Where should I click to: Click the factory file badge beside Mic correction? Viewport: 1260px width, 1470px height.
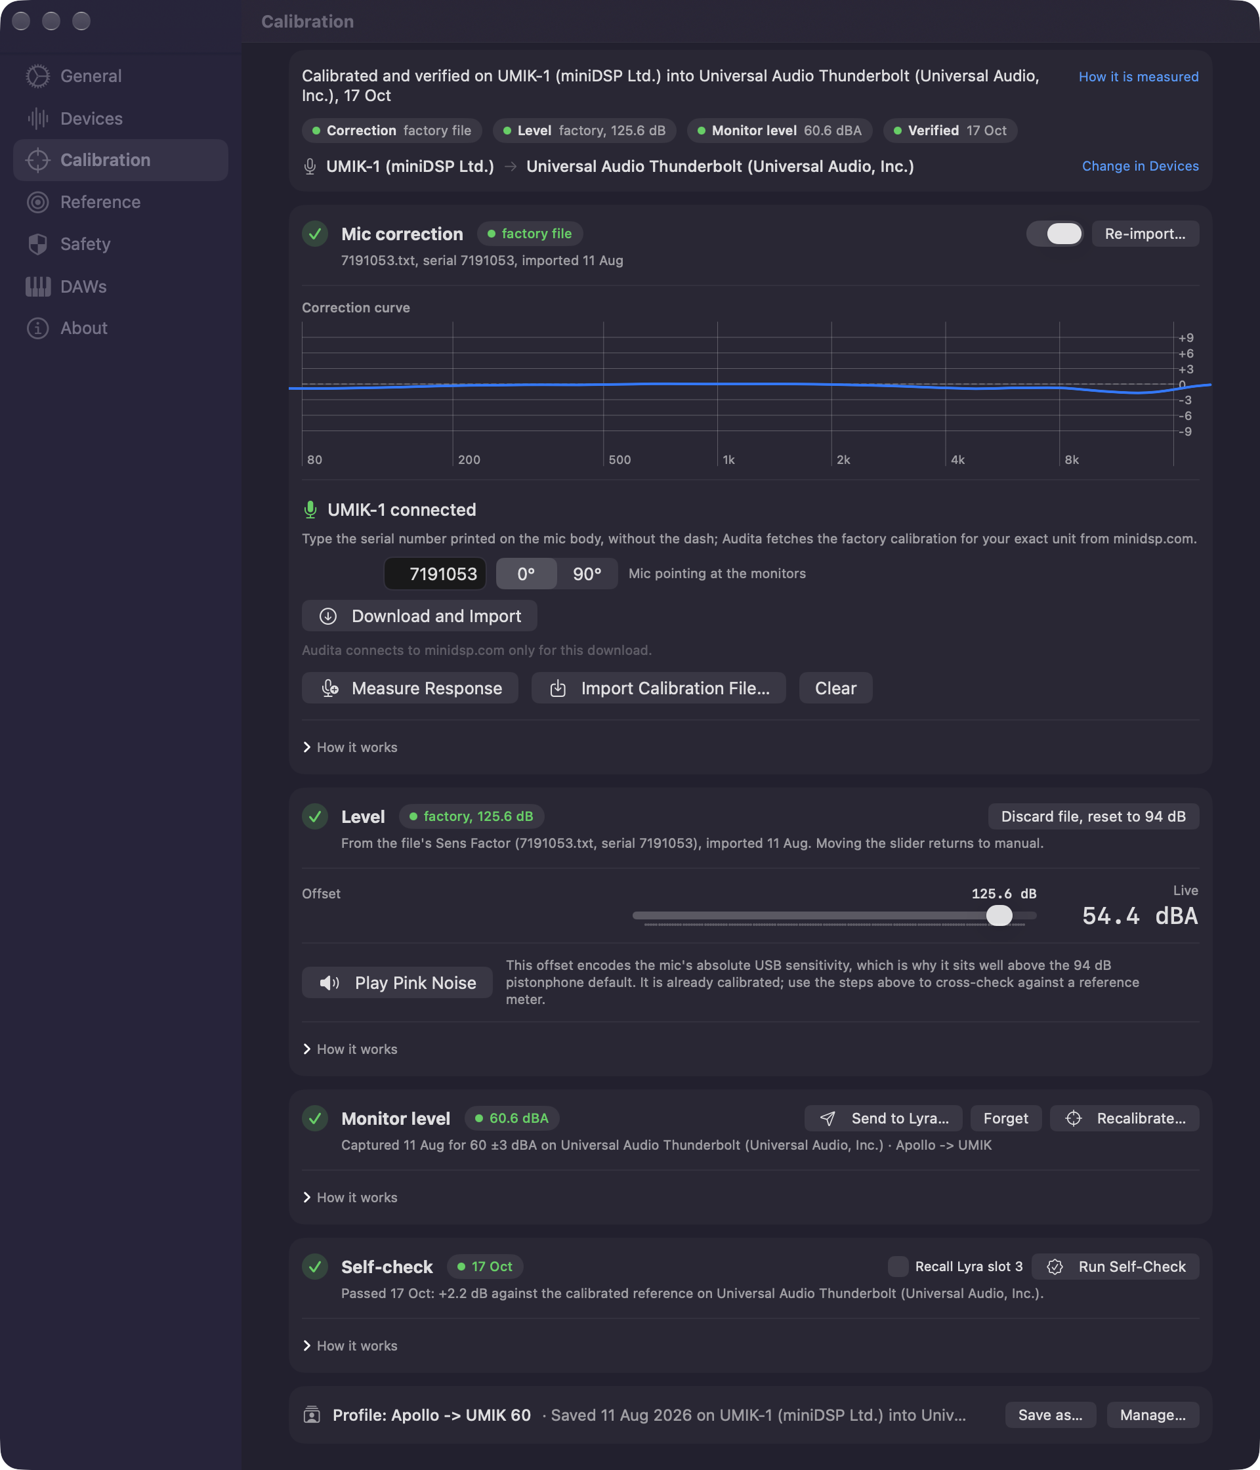pyautogui.click(x=529, y=234)
